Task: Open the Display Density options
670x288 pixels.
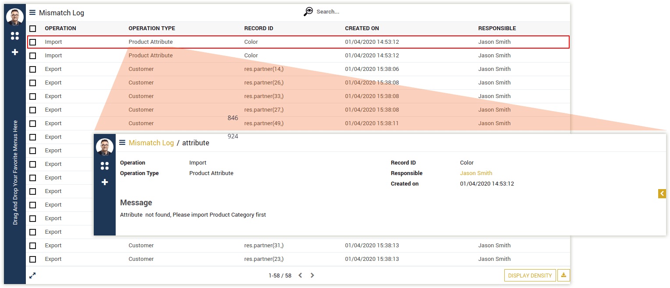Action: [530, 275]
